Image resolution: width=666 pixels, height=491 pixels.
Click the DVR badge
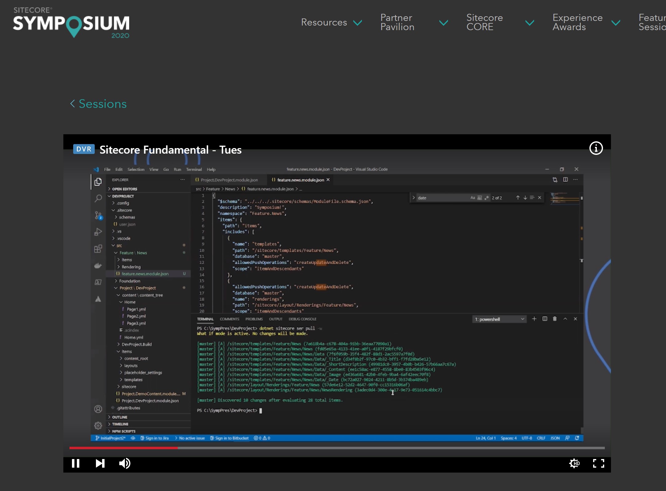coord(84,149)
